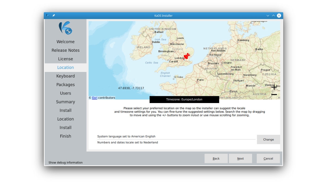Click the KaOS logo in sidebar
Screen dimensions: 327x184
65,28
